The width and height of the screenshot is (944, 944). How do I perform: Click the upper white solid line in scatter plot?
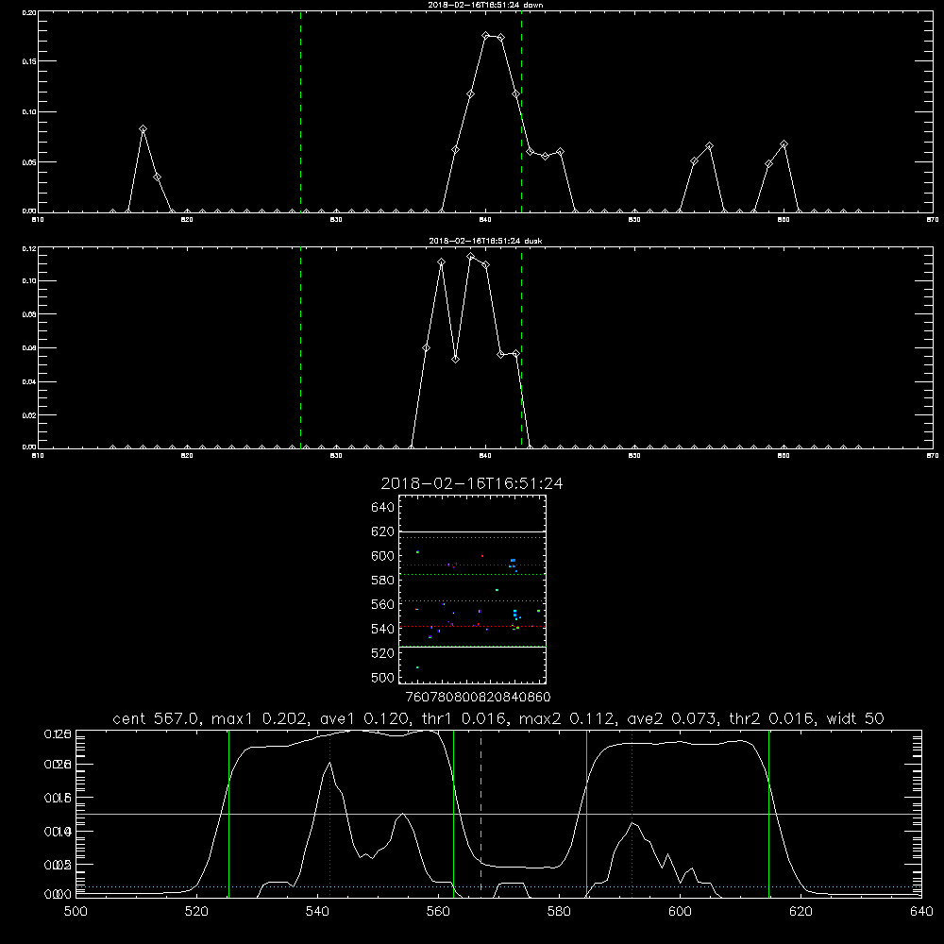(472, 531)
